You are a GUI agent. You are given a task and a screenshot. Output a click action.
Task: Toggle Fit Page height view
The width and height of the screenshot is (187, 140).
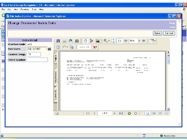(113, 41)
